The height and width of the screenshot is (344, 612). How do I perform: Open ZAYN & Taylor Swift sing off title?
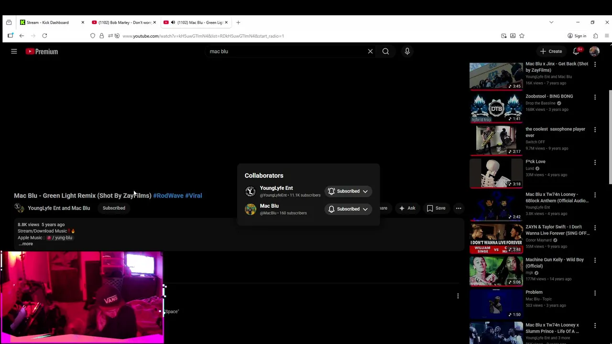(x=557, y=230)
